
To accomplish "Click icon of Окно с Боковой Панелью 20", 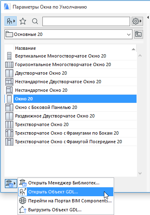I will 9,107.
